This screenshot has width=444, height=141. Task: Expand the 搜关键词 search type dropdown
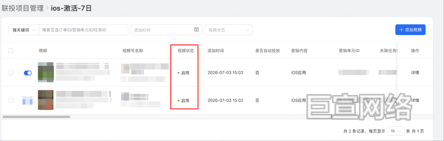(x=24, y=30)
